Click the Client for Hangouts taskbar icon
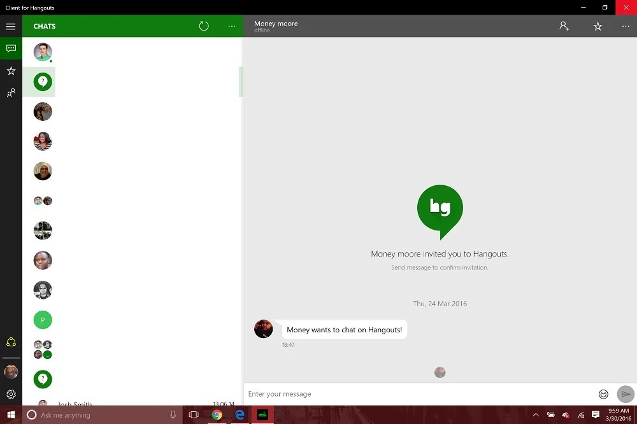The width and height of the screenshot is (637, 424). [263, 414]
